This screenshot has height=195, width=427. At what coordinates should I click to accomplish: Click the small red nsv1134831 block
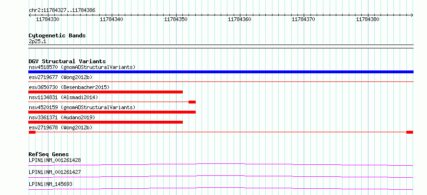pos(192,102)
